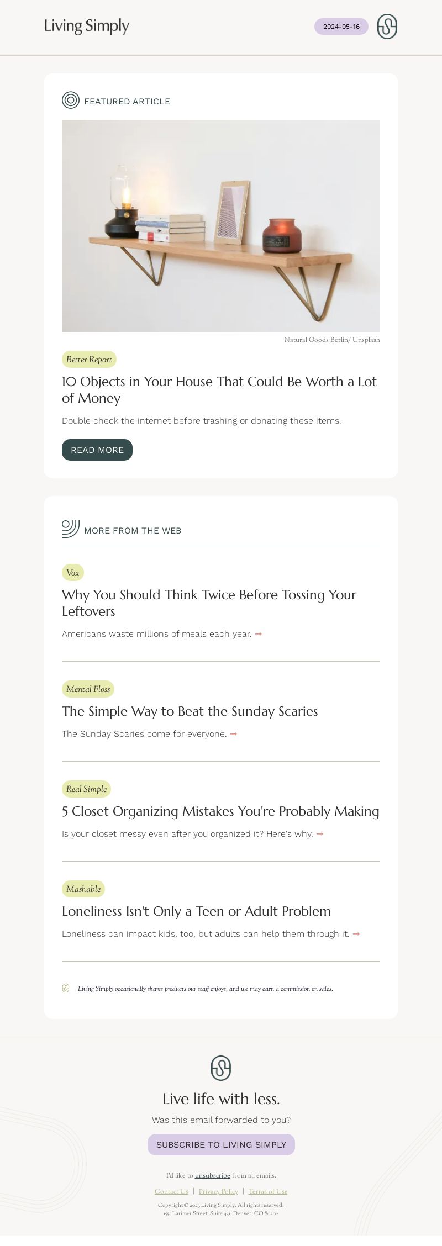Open the Terms of Use link
442x1246 pixels.
[x=268, y=1191]
